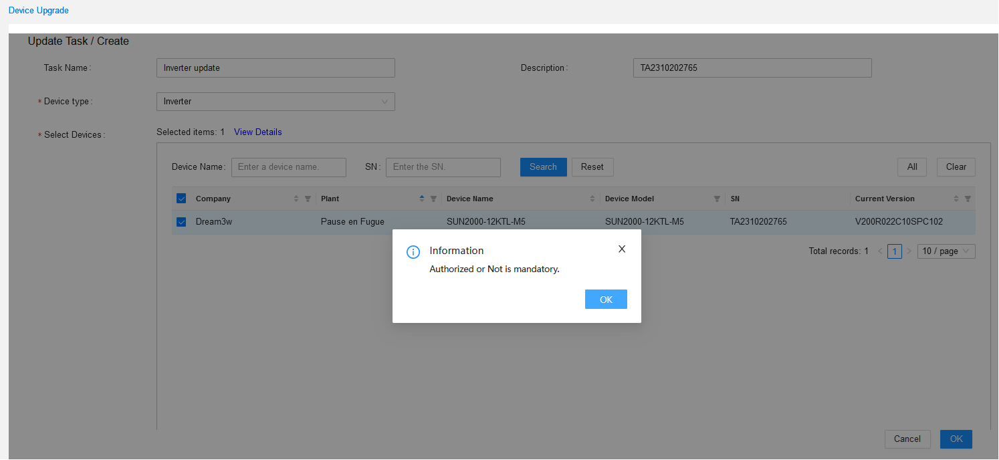The width and height of the screenshot is (999, 460).
Task: Toggle the select-all header checkbox
Action: [x=181, y=199]
